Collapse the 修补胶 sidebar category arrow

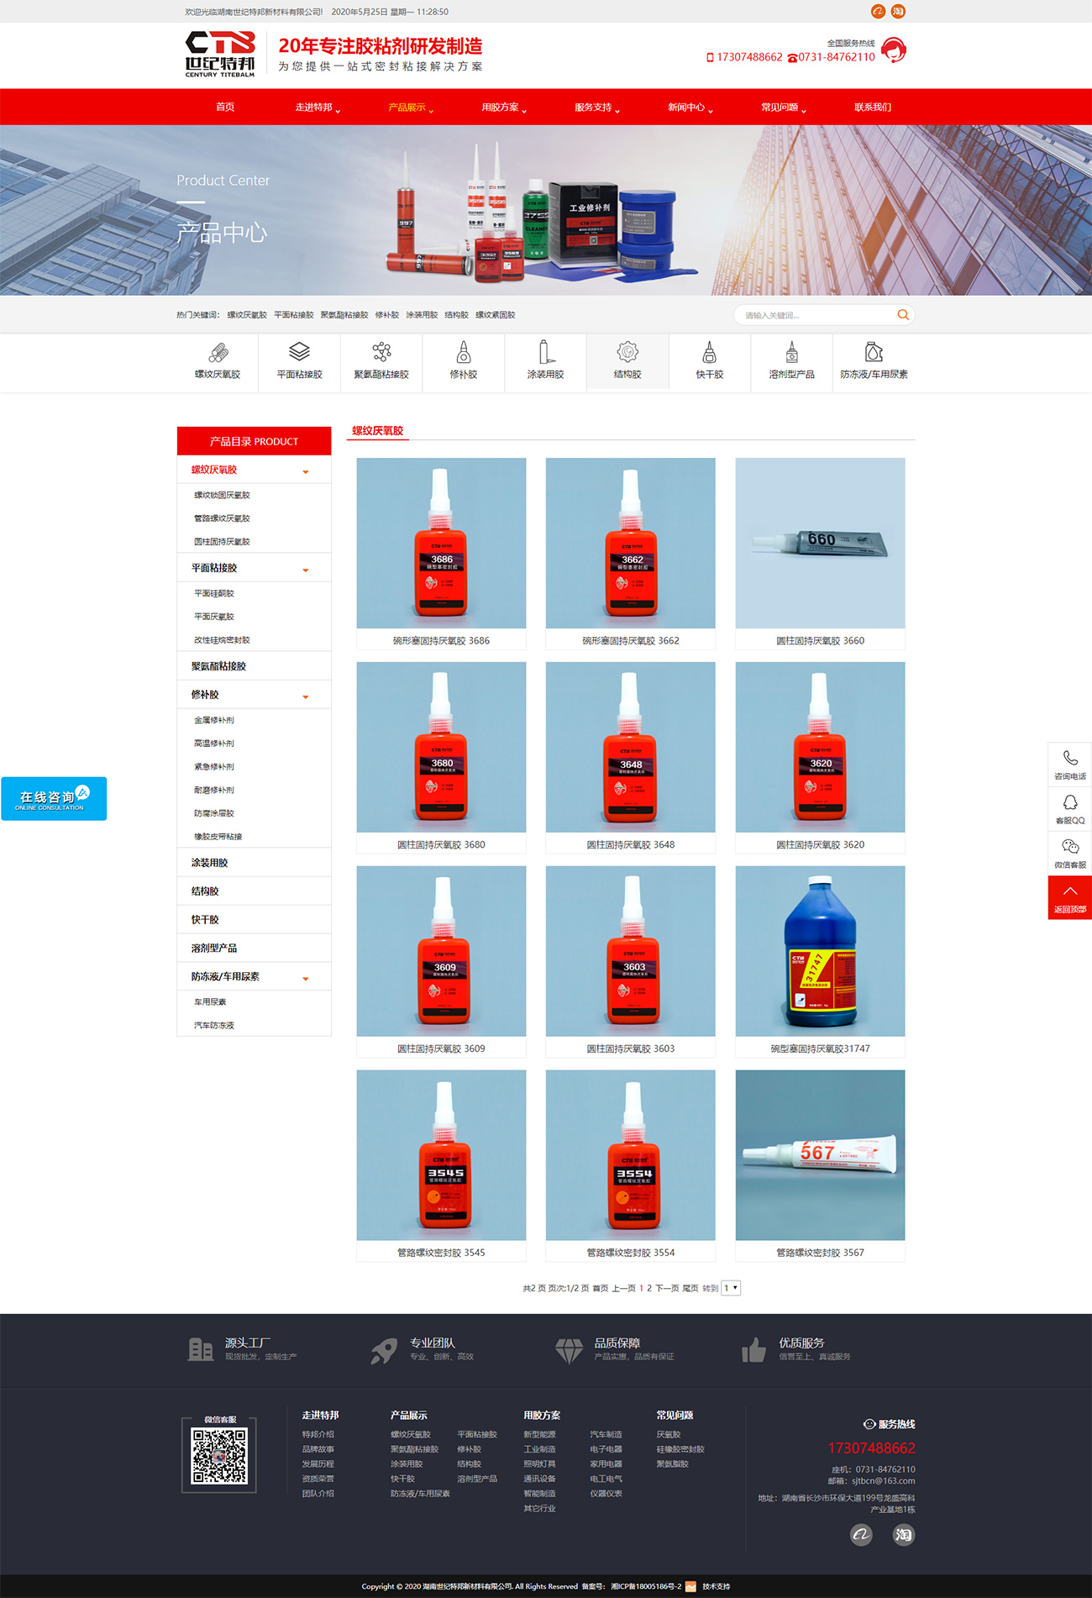(x=306, y=696)
